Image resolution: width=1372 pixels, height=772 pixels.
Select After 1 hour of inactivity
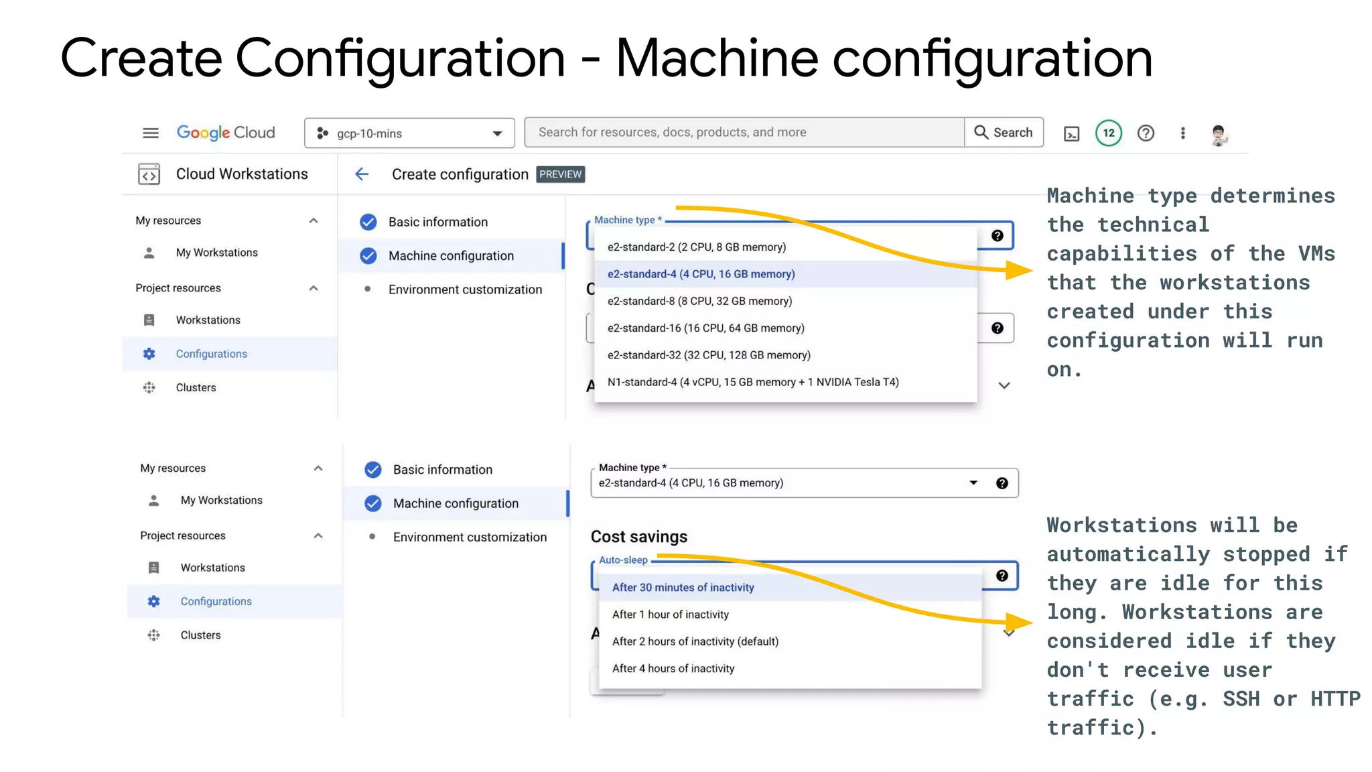pyautogui.click(x=790, y=615)
